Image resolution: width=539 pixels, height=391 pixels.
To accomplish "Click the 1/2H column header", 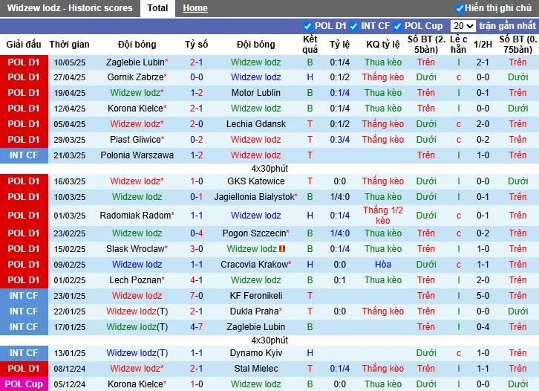I will click(x=483, y=44).
